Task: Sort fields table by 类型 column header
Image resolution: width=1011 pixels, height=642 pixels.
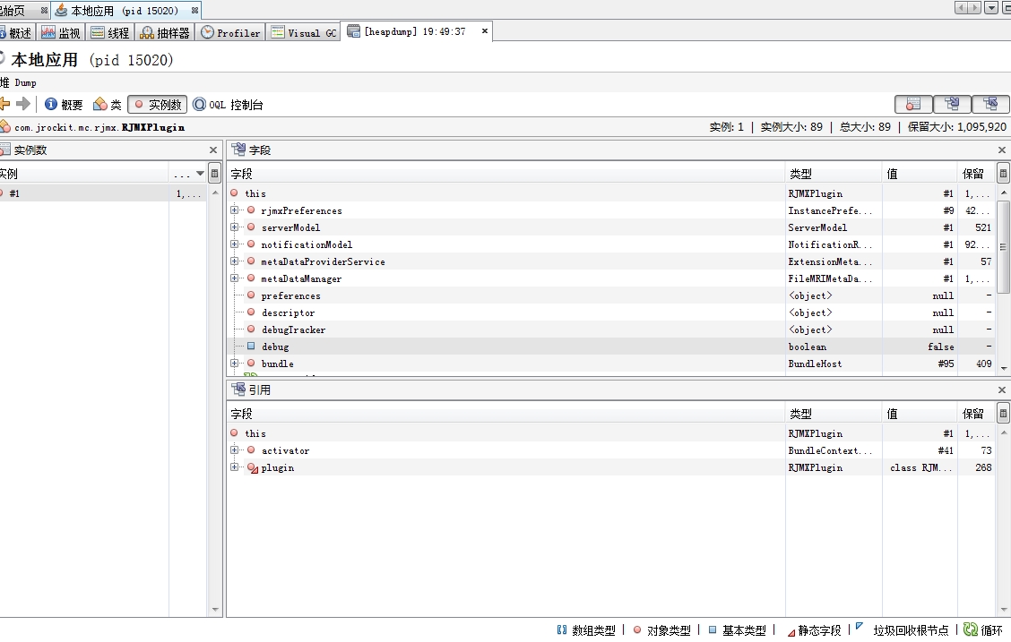Action: pos(833,173)
